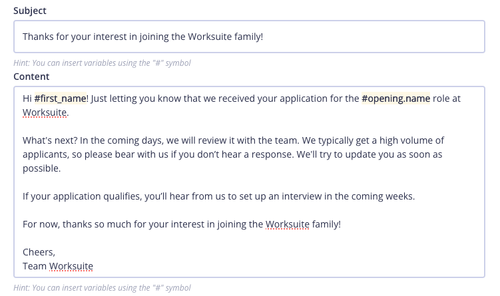Click the hint text below the Subject field
Screen dimensions: 500x296
coord(102,63)
